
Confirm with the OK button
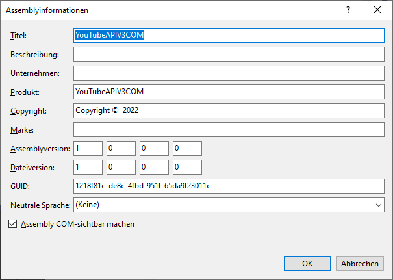click(308, 263)
